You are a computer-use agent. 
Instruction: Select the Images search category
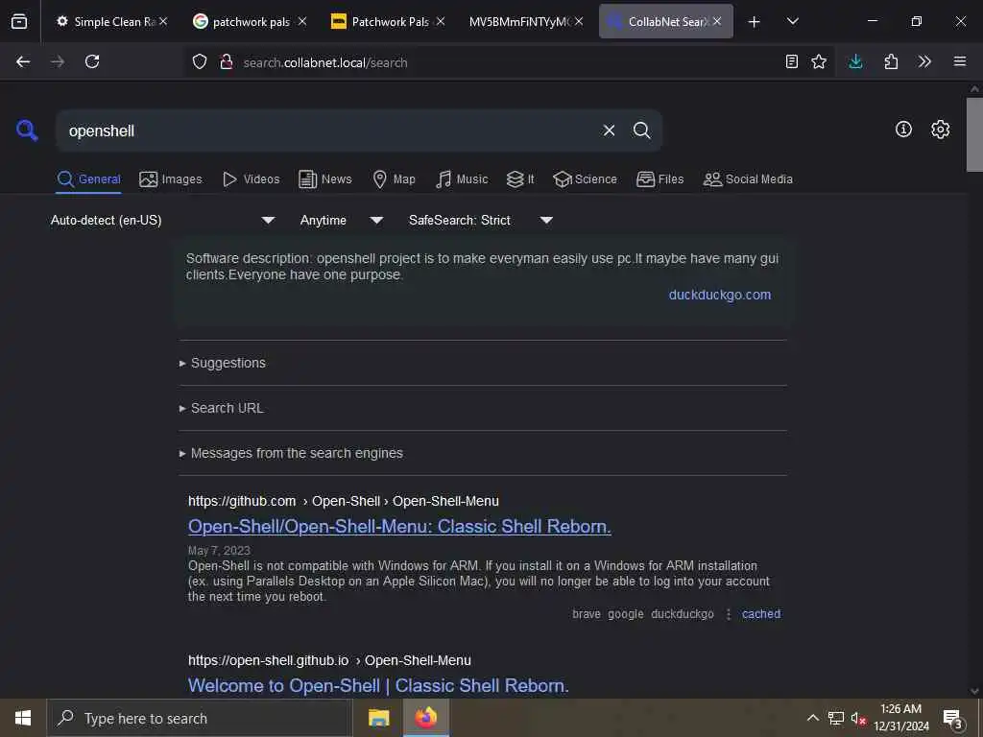pos(171,179)
